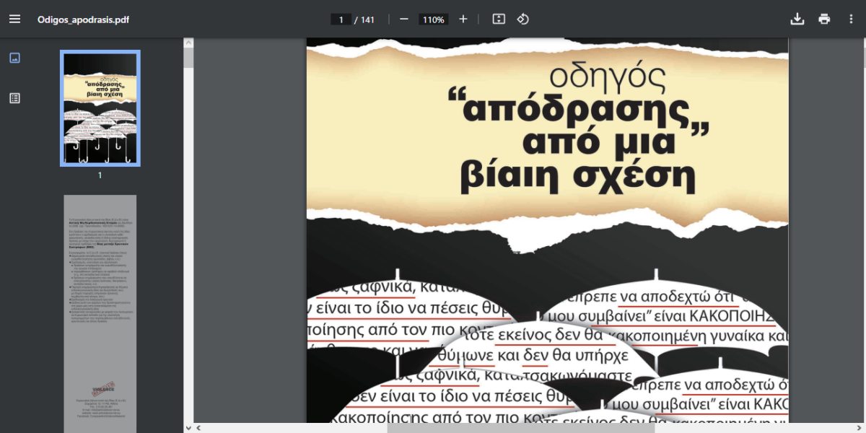Switch to the thumbnails view in the sidebar
The width and height of the screenshot is (866, 433).
pos(14,58)
